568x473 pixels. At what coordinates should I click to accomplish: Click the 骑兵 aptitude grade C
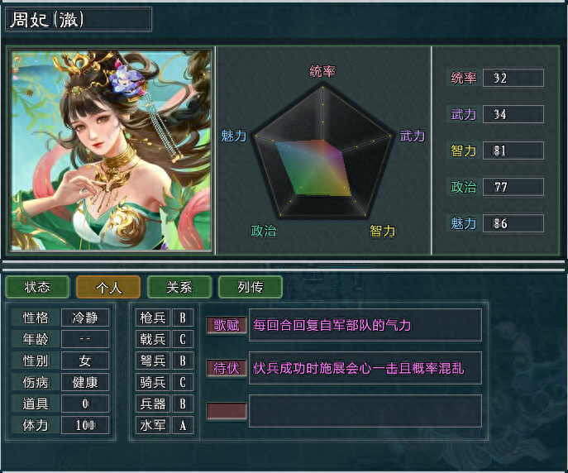[x=183, y=382]
